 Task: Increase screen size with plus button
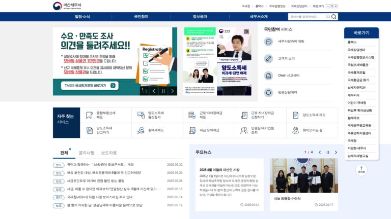pos(336,6)
